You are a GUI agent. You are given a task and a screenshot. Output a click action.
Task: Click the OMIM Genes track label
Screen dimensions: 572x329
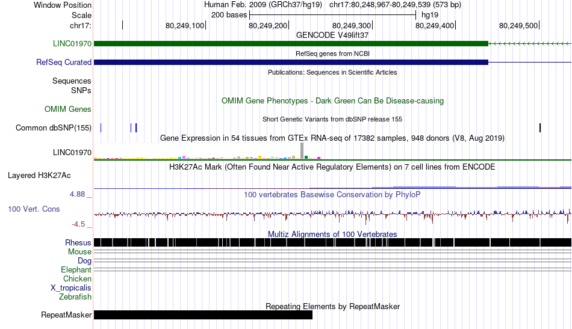[x=68, y=109]
